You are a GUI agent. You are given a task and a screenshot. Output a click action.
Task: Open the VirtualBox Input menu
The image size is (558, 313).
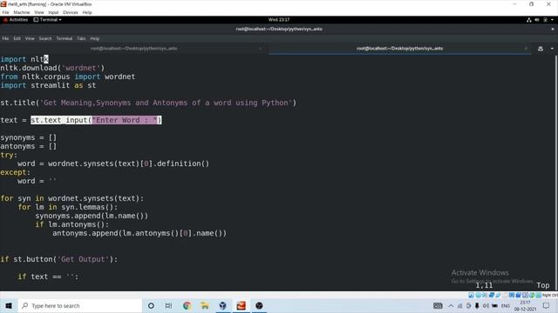point(53,12)
